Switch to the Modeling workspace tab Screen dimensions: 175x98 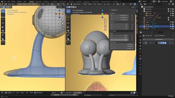point(38,2)
